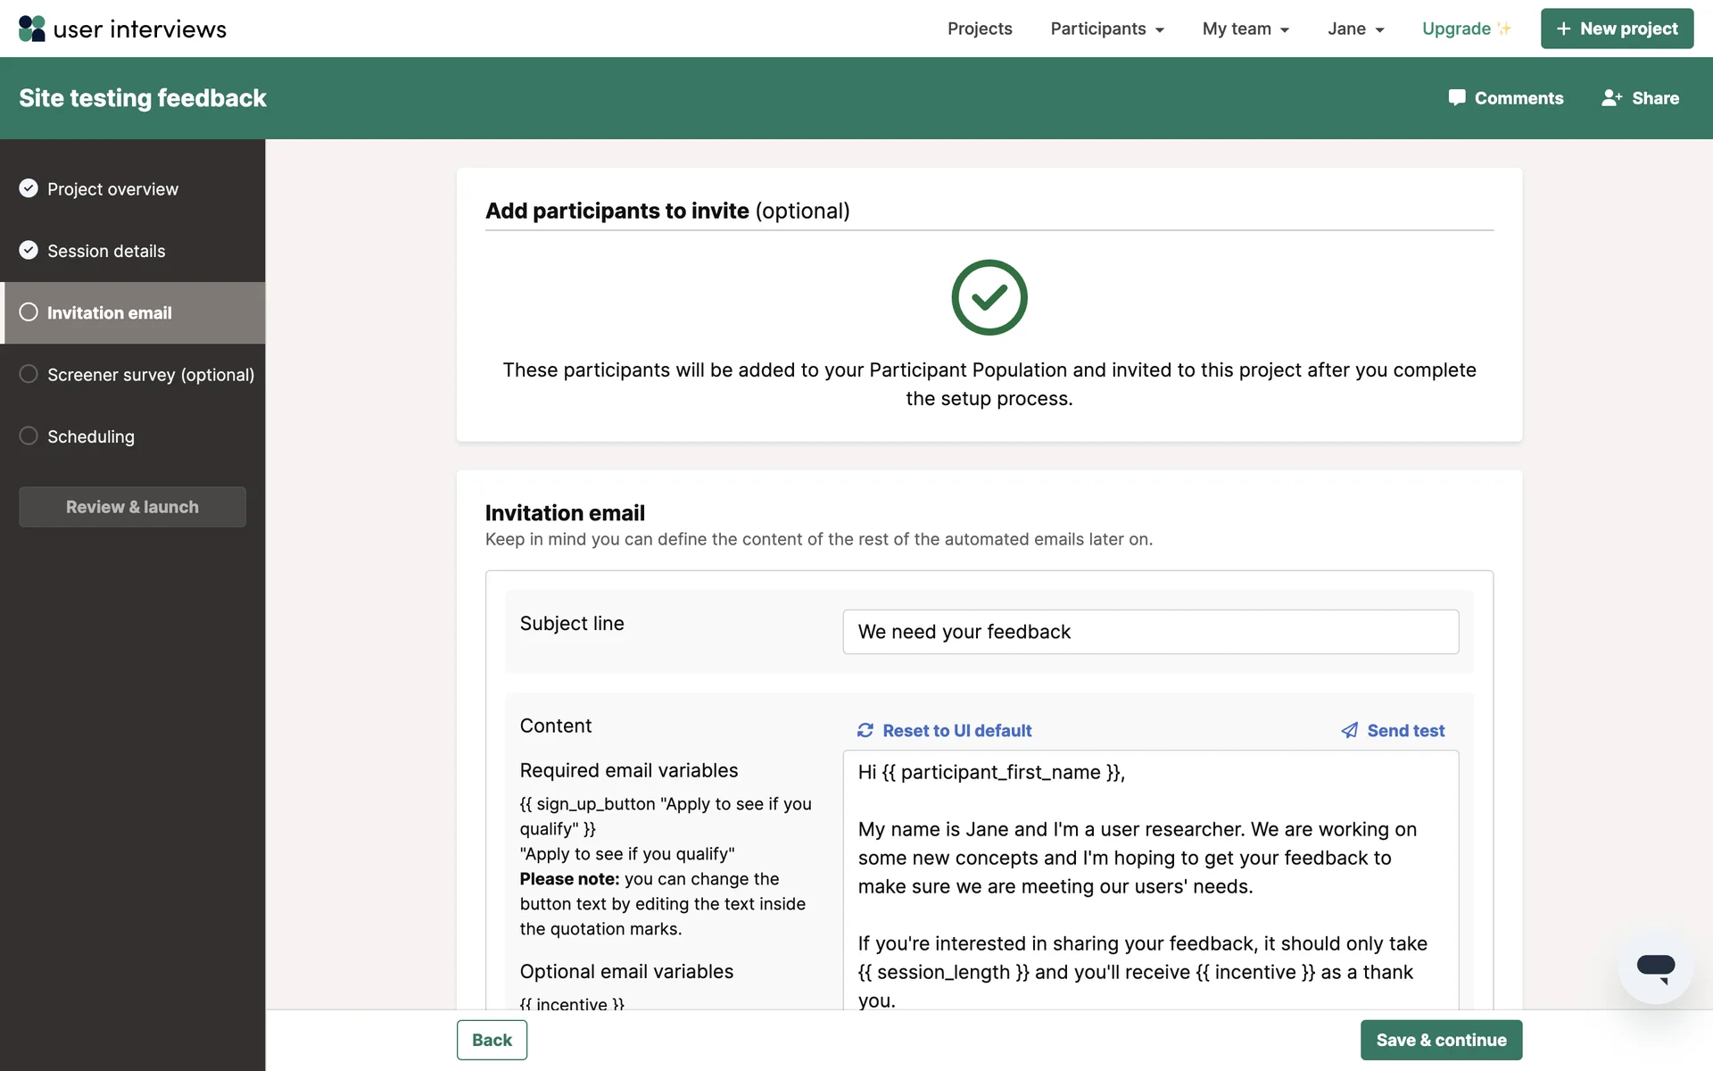Click the User Interviews logo icon
Viewport: 1713px width, 1071px height.
pos(32,29)
